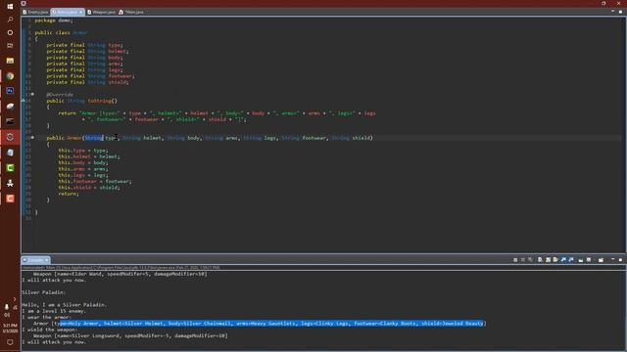Open the Display Selected Console menu

[590, 260]
